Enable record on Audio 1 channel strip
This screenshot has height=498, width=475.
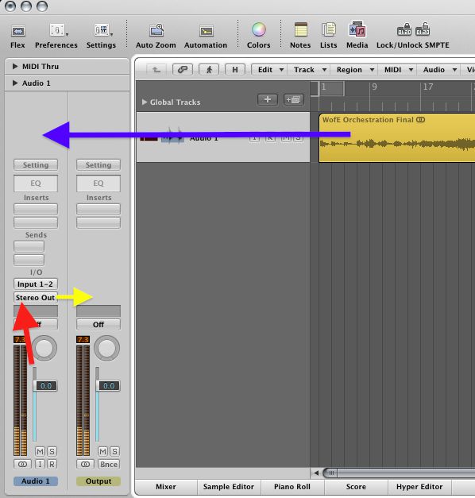(52, 465)
